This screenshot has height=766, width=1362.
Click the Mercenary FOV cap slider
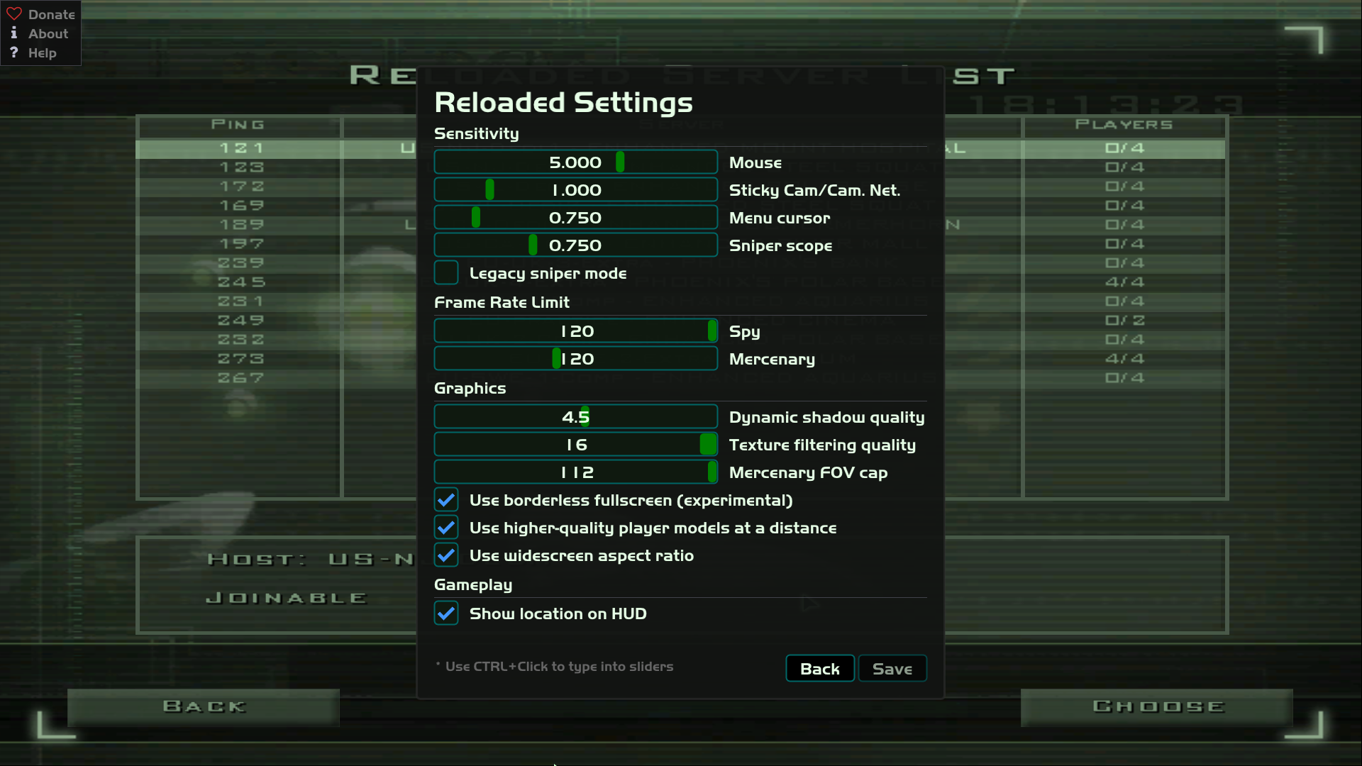click(x=576, y=472)
